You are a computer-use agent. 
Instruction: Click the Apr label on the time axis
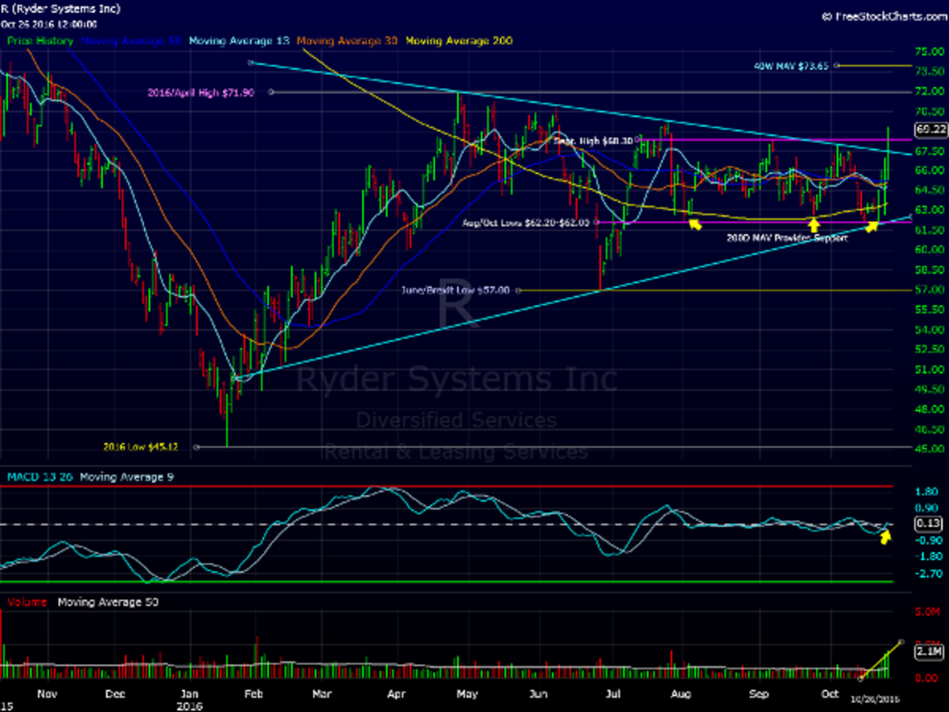[x=395, y=693]
